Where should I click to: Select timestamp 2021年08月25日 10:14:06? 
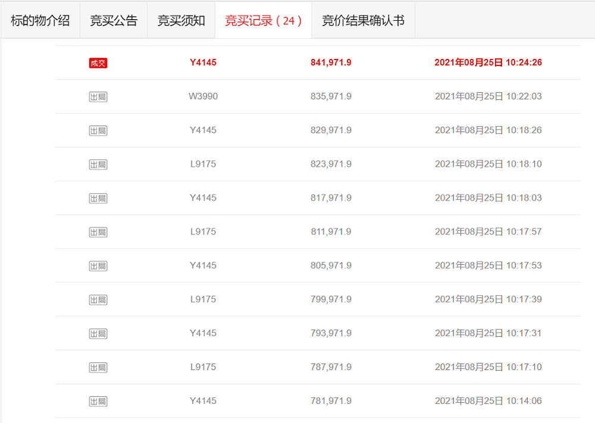click(488, 400)
